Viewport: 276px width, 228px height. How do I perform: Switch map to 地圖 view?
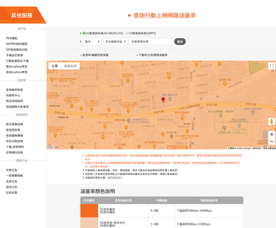54,66
